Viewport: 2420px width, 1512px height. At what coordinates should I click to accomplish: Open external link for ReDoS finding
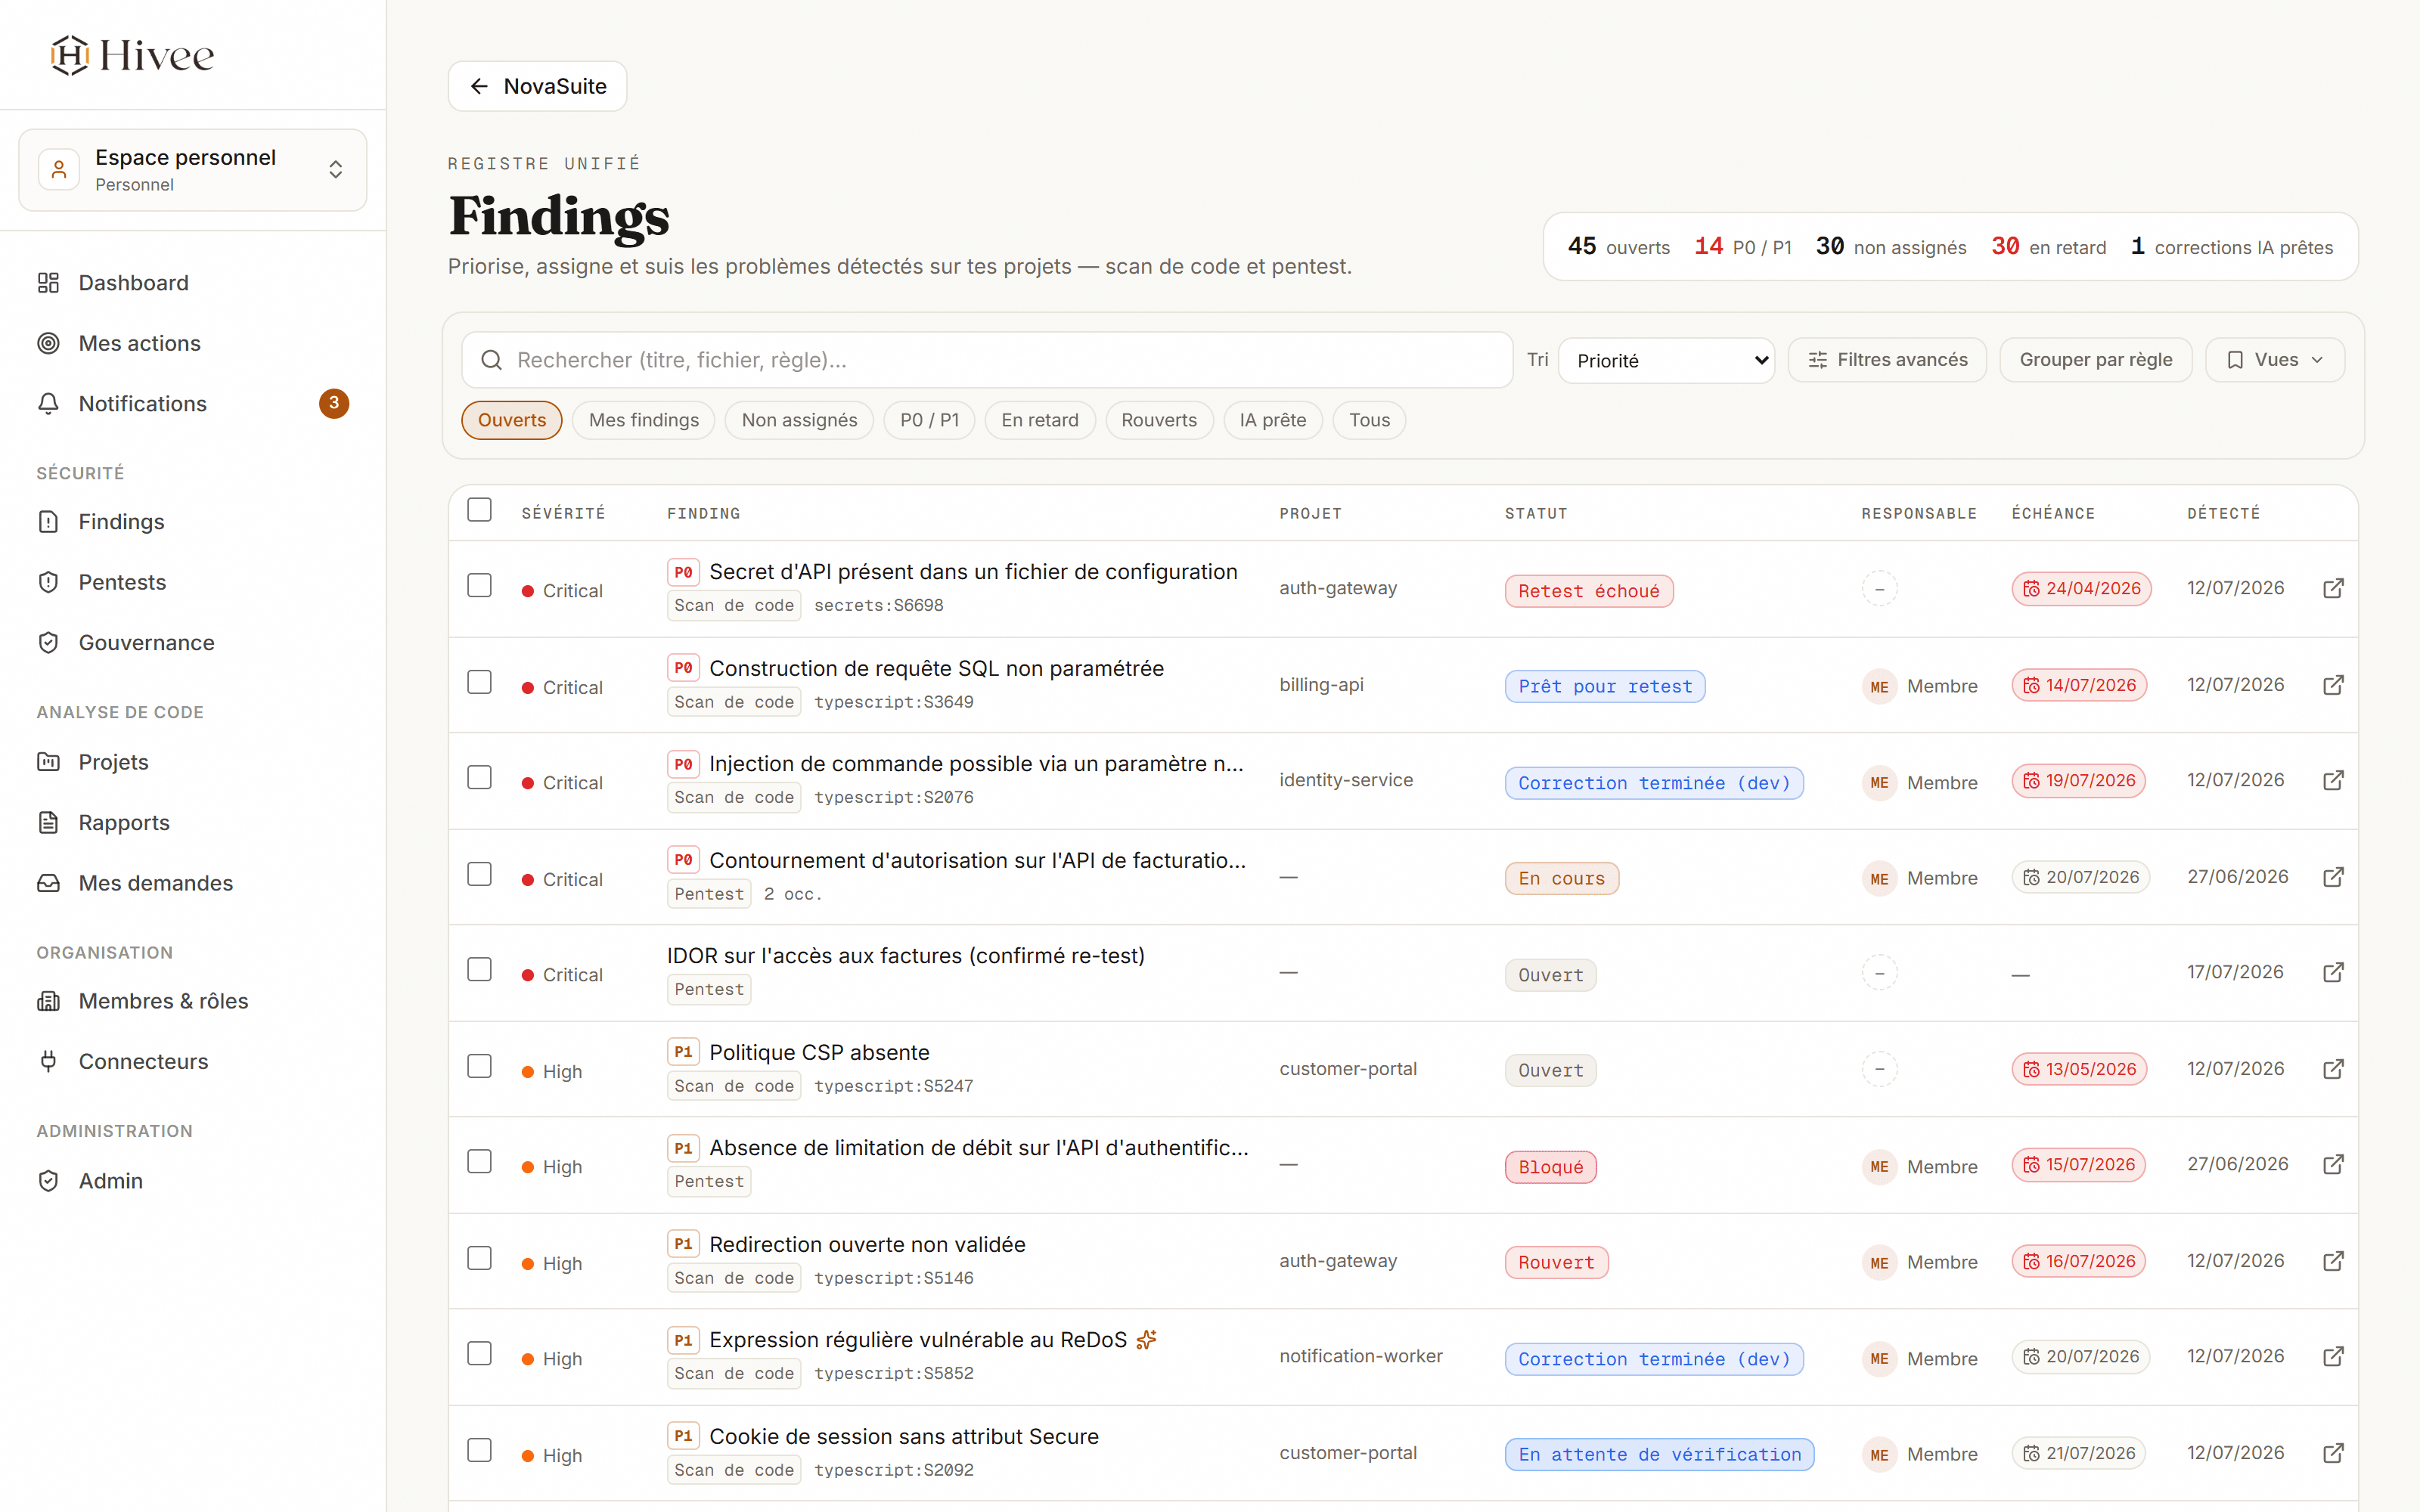pos(2333,1356)
